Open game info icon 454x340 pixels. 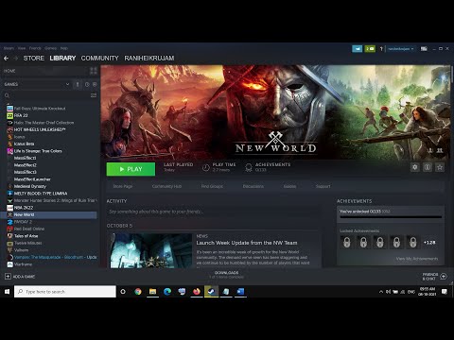click(x=428, y=167)
